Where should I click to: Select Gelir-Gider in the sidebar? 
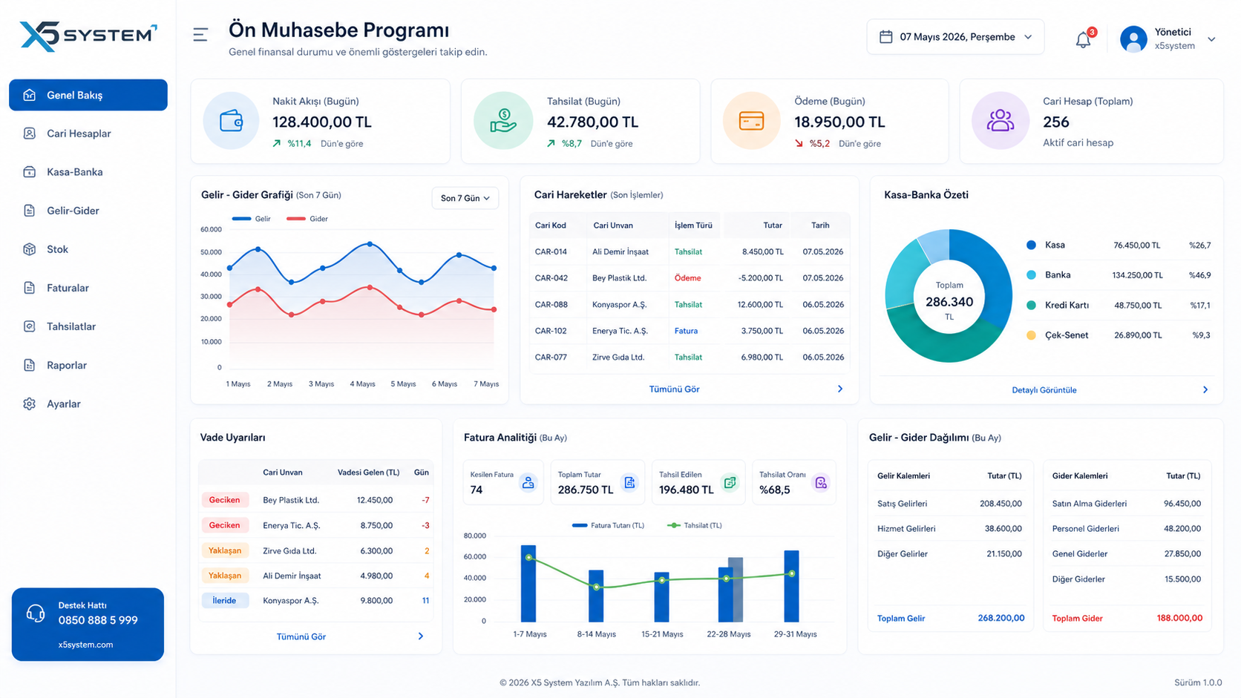(x=88, y=211)
